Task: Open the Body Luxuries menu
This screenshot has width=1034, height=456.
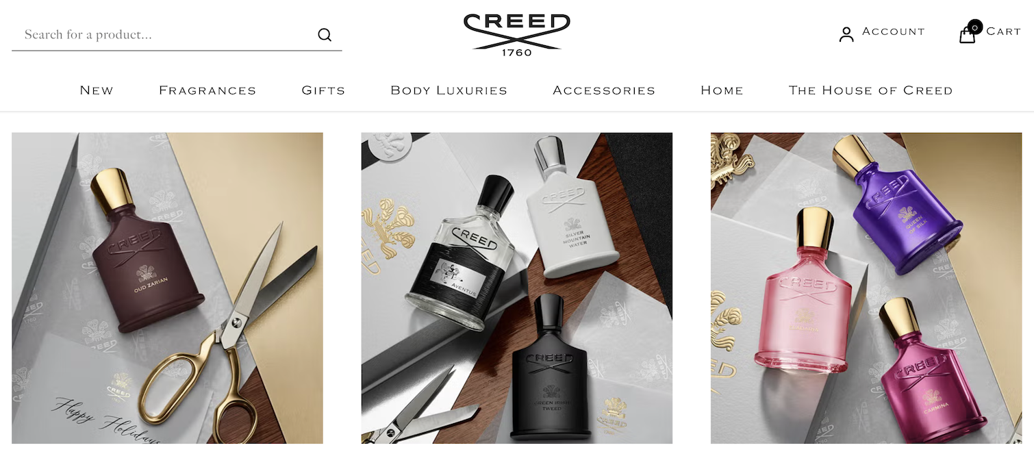Action: 449,90
